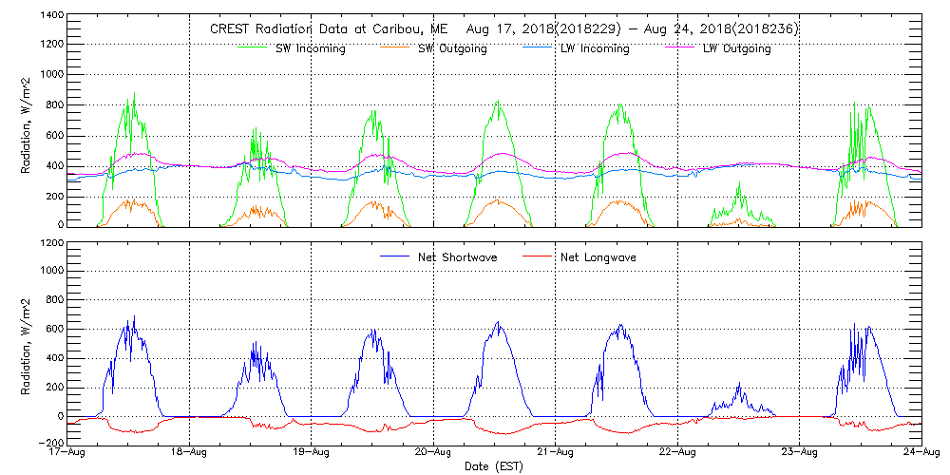Select the 24-Aug x-axis date label

pyautogui.click(x=920, y=453)
